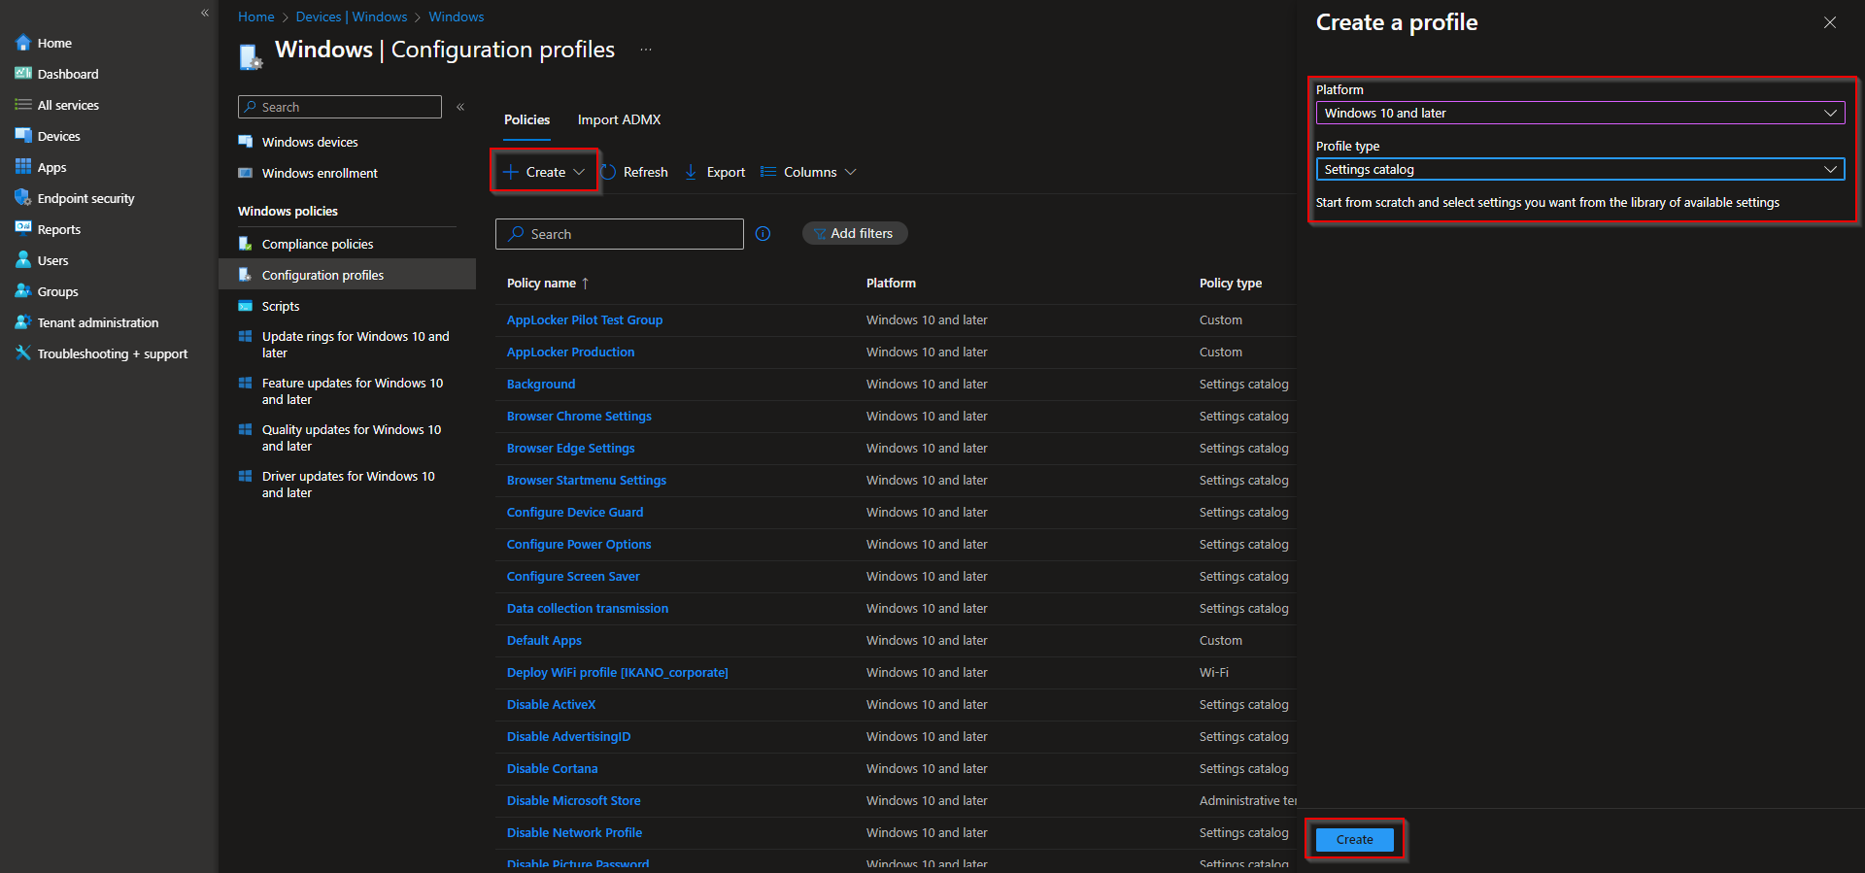Click the Windows blade menu Search box
This screenshot has width=1865, height=873.
(x=340, y=107)
